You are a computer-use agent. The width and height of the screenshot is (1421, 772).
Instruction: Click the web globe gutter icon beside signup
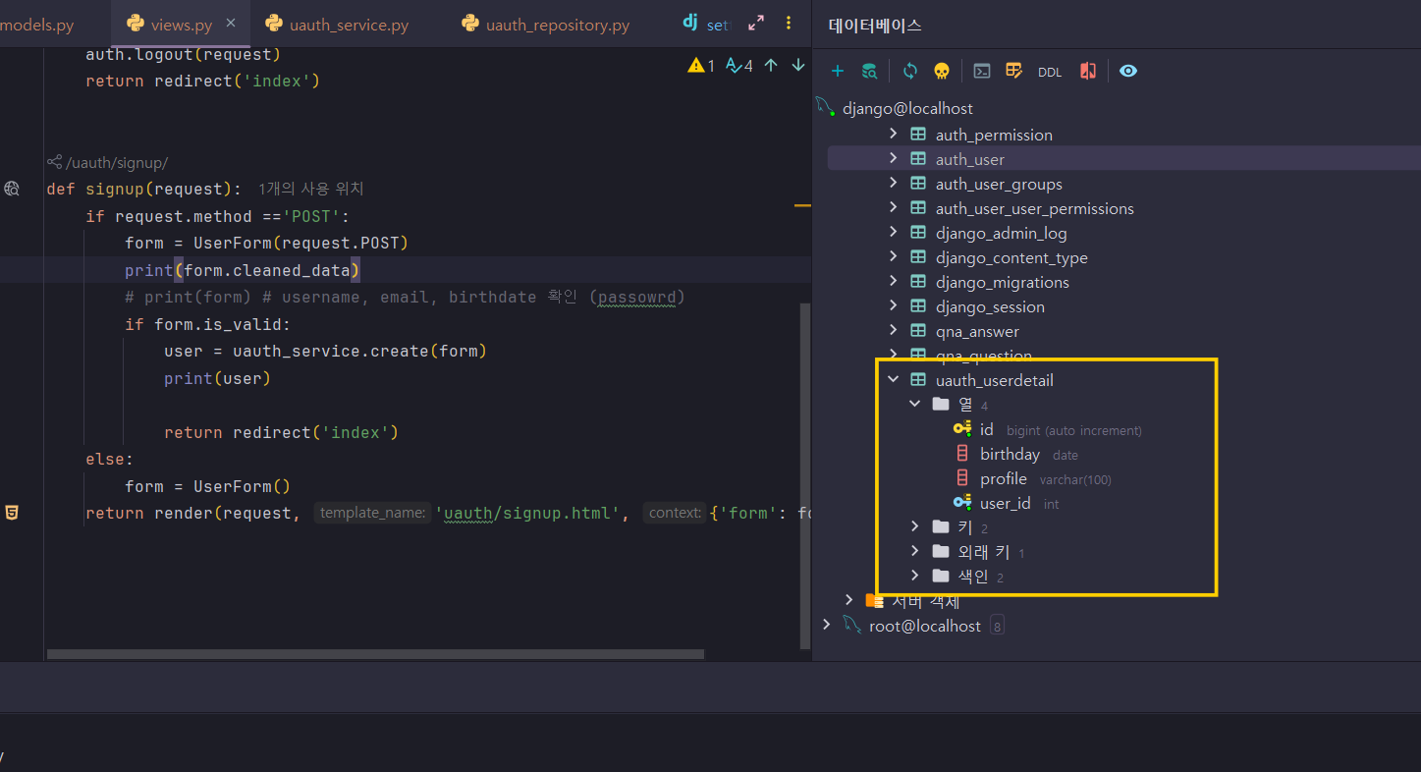coord(12,189)
